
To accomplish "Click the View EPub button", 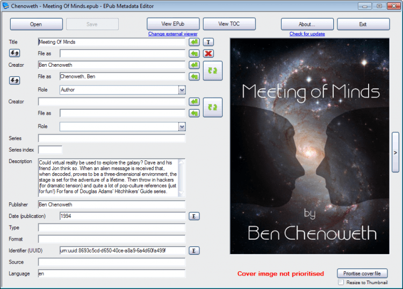I will [x=173, y=24].
